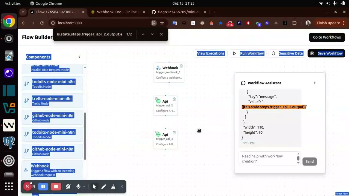Clear annotations with the broom icon
Image resolution: width=349 pixels, height=196 pixels.
[113, 186]
